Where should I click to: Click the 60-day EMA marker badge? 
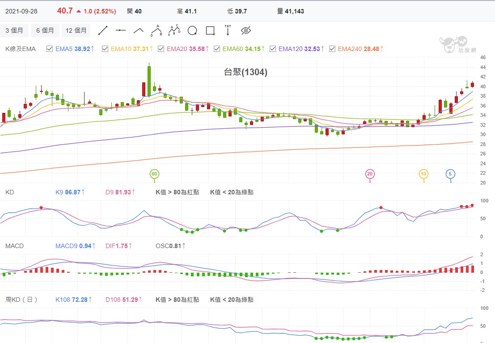click(x=154, y=175)
